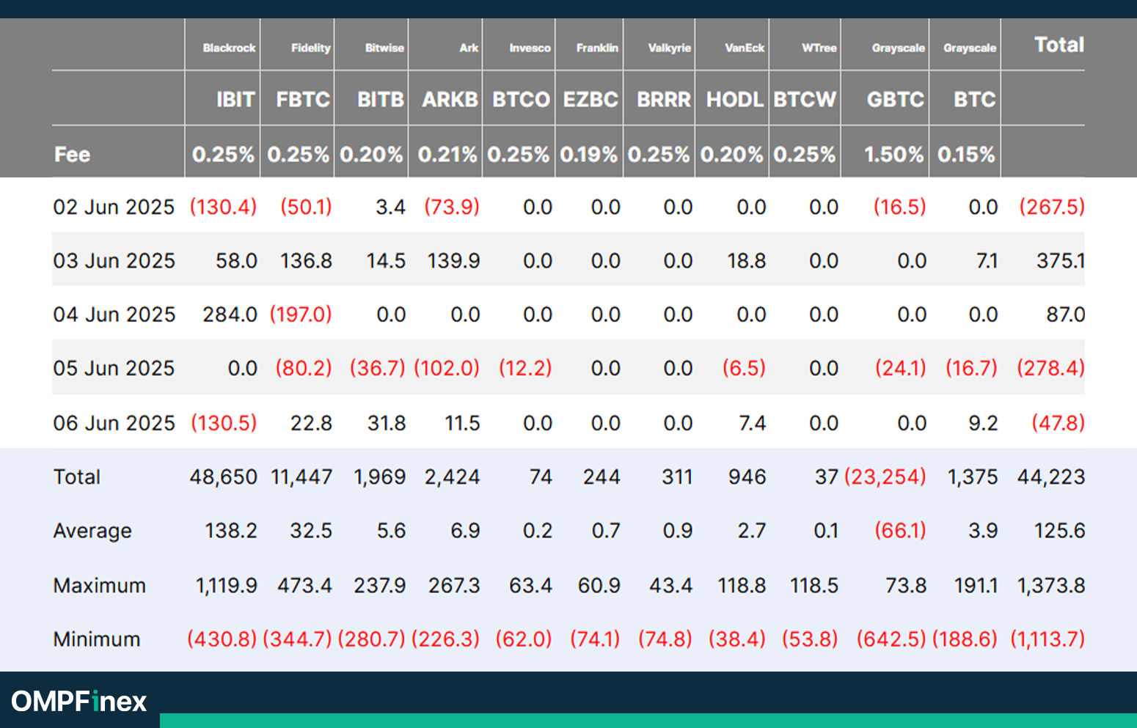Select the 138.2 IBIT average cell

(231, 531)
